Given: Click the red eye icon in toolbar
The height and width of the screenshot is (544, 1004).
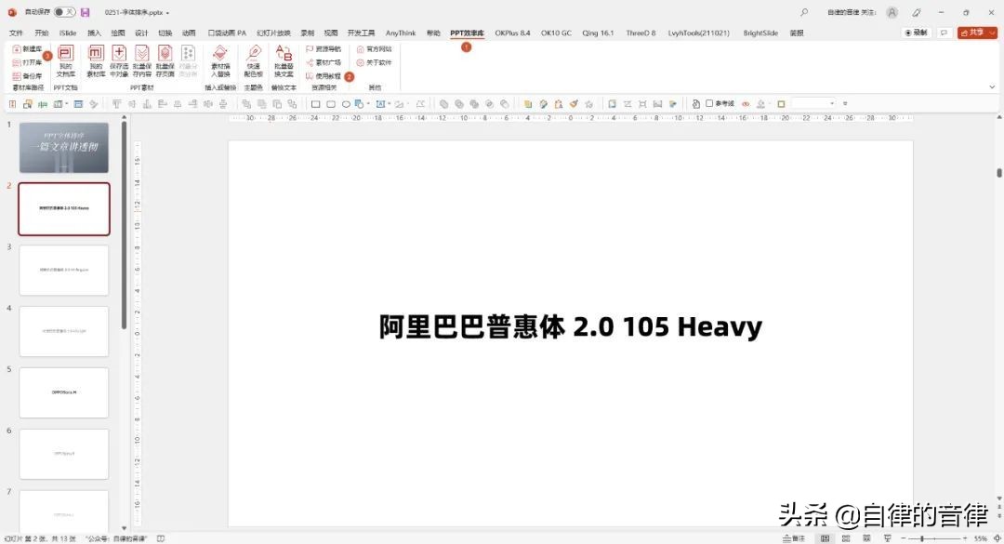Looking at the screenshot, I should coord(746,104).
